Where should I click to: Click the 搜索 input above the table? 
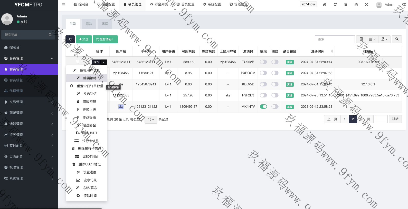(335, 39)
